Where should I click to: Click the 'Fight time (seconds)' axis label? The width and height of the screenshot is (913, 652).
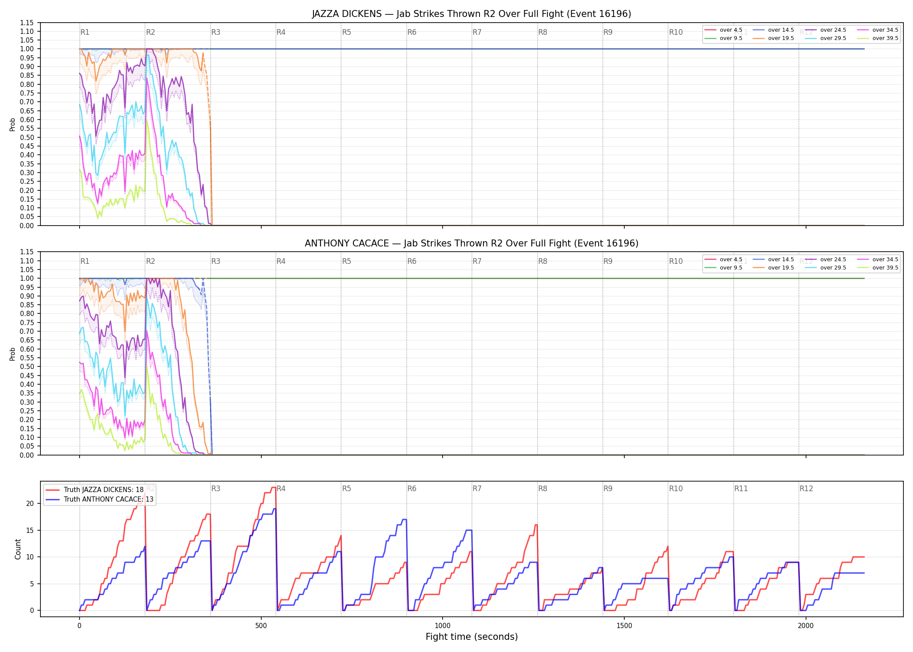472,637
